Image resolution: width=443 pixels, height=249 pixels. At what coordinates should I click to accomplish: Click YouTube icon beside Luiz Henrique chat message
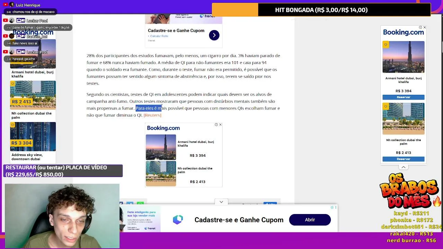[6, 5]
